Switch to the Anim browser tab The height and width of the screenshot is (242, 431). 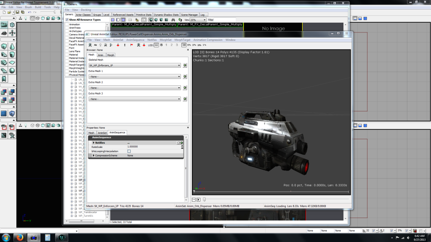[101, 55]
